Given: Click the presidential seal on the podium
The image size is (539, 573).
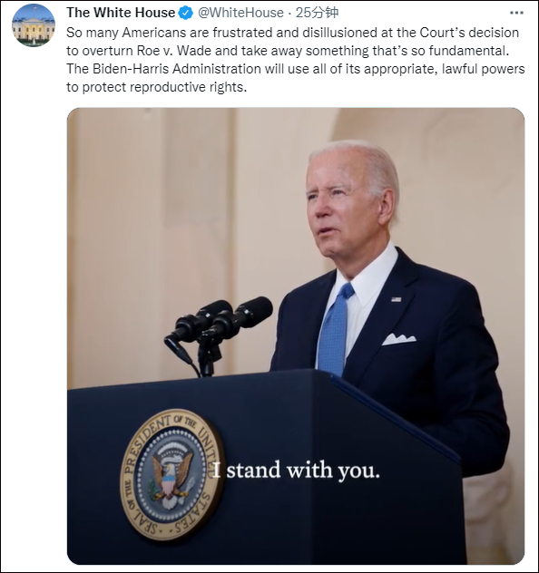Looking at the screenshot, I should 171,474.
